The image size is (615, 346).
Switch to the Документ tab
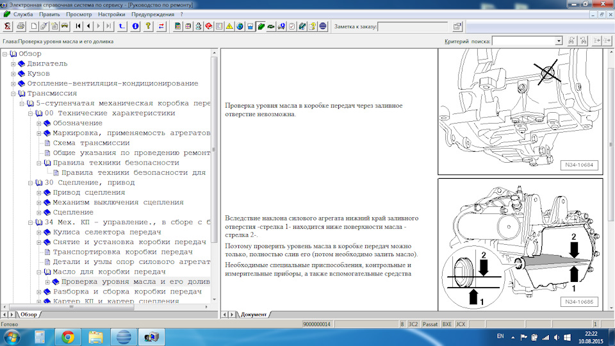[254, 314]
